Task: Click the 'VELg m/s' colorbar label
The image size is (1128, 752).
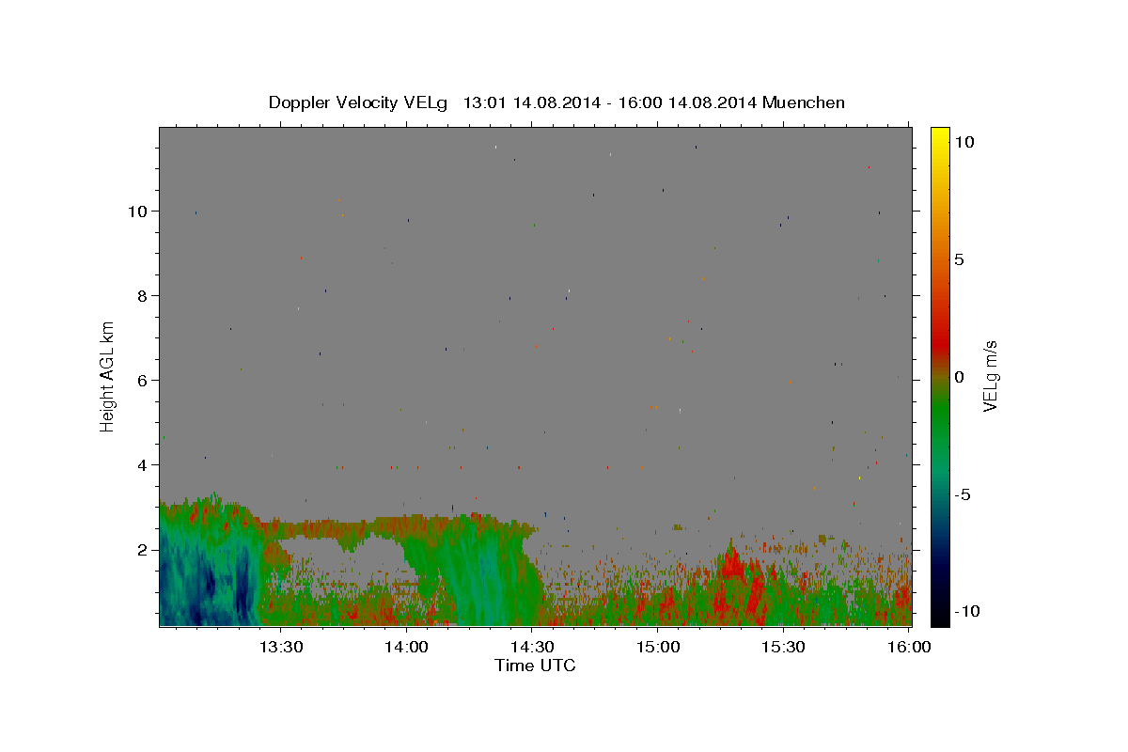Action: click(990, 376)
